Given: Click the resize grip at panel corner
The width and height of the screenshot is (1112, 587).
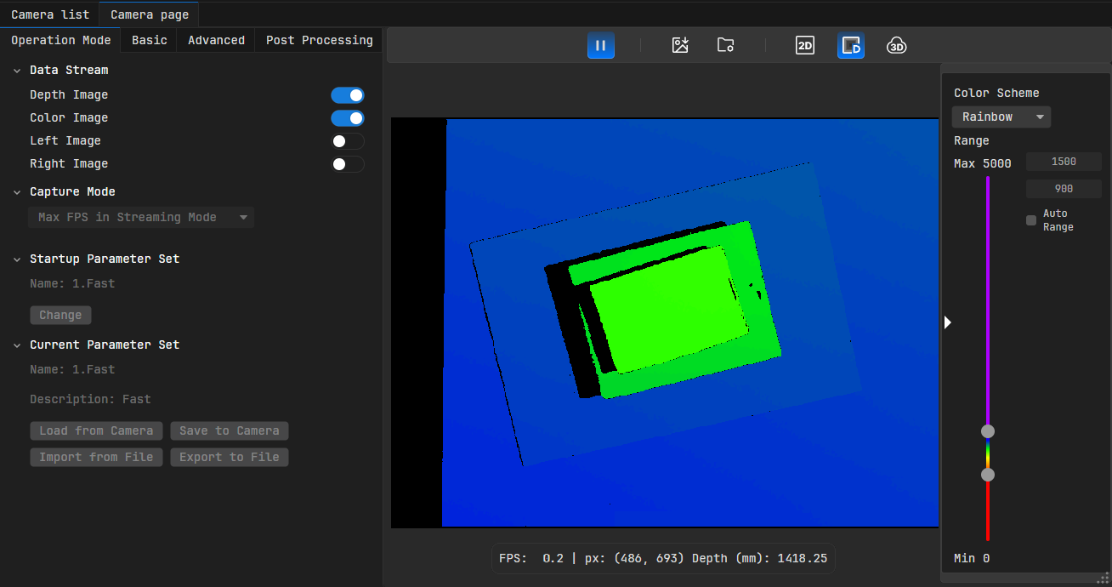Looking at the screenshot, I should point(1103,578).
